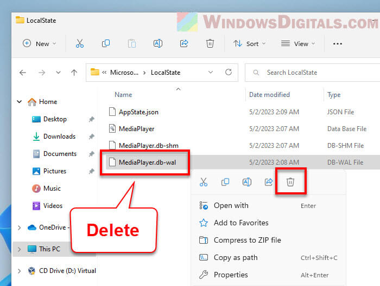Expand the OneDrive tree node
Viewport: 380px width, 286px height.
20,227
